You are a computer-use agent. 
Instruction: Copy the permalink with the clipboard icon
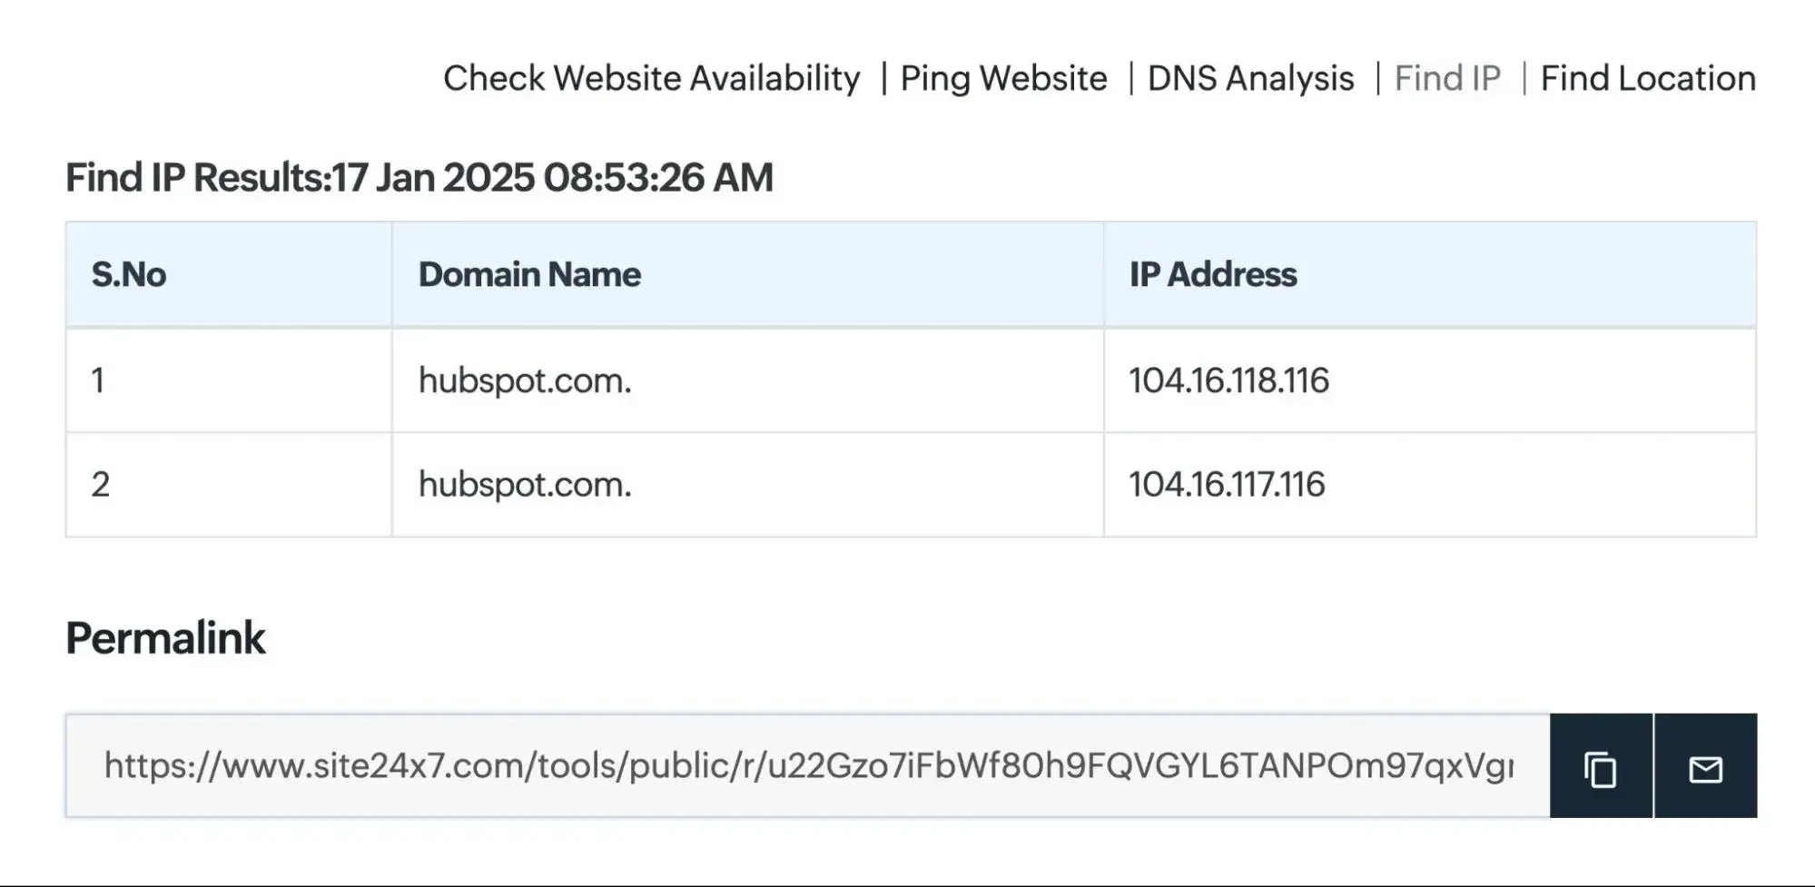click(x=1601, y=768)
